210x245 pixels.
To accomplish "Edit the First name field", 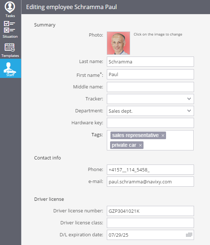I will pos(150,74).
